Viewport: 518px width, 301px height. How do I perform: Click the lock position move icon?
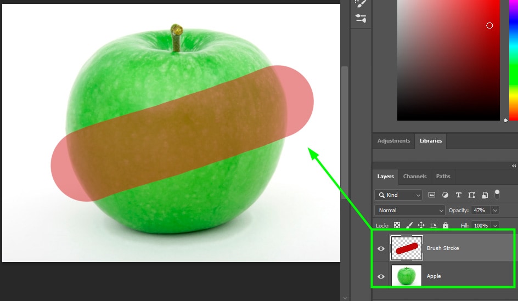421,225
